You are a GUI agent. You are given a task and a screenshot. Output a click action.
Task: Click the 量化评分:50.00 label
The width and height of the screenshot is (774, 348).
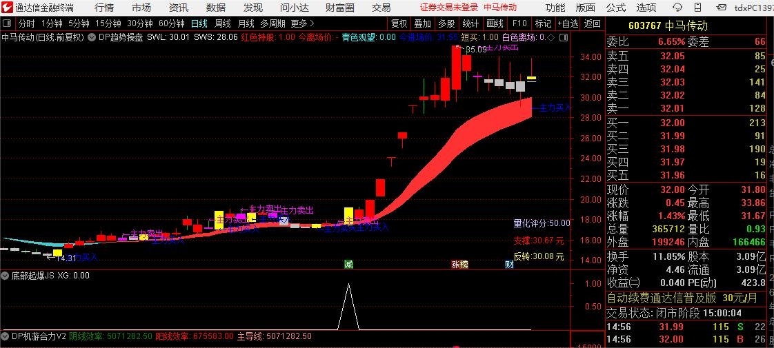click(x=542, y=223)
